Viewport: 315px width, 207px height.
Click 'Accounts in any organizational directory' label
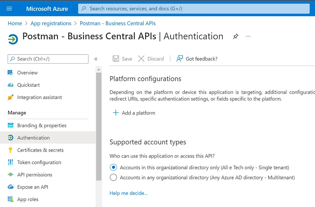207,178
